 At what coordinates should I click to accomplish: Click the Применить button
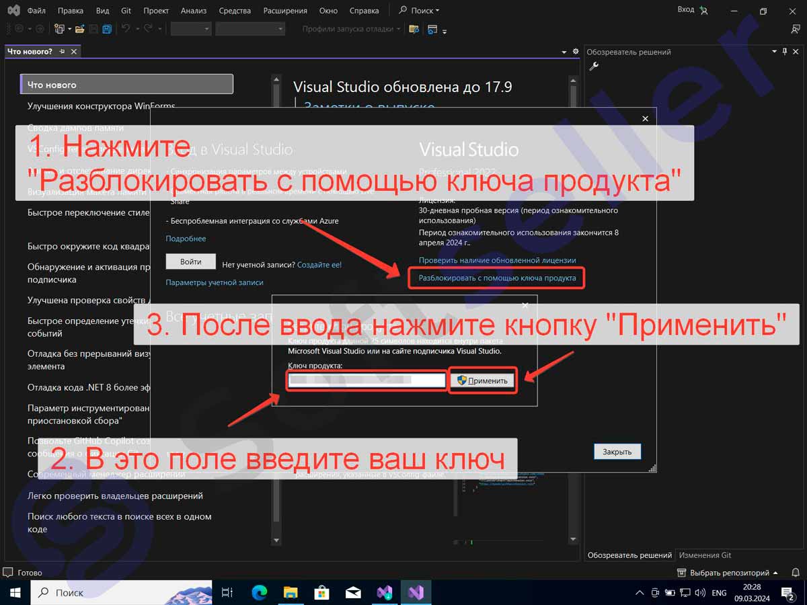click(x=482, y=380)
